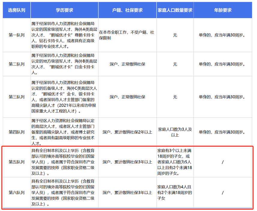The image size is (257, 211).
Task: Click the 第三队列 row label
Action: (x=17, y=97)
